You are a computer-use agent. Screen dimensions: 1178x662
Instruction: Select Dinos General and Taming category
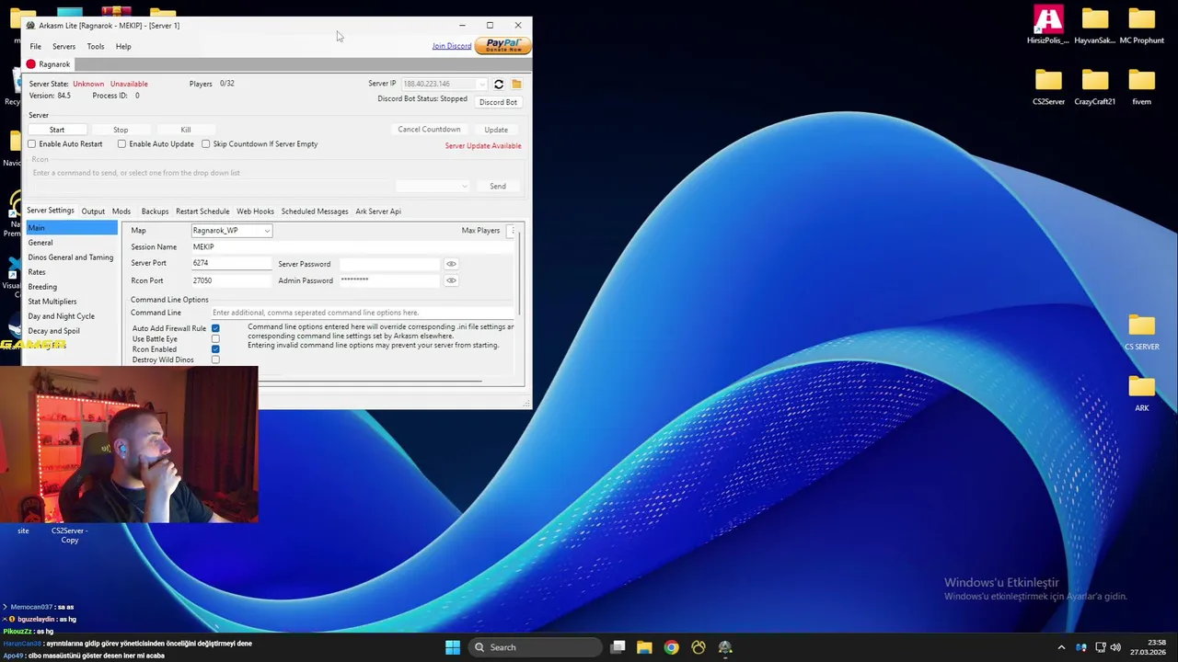pos(72,257)
